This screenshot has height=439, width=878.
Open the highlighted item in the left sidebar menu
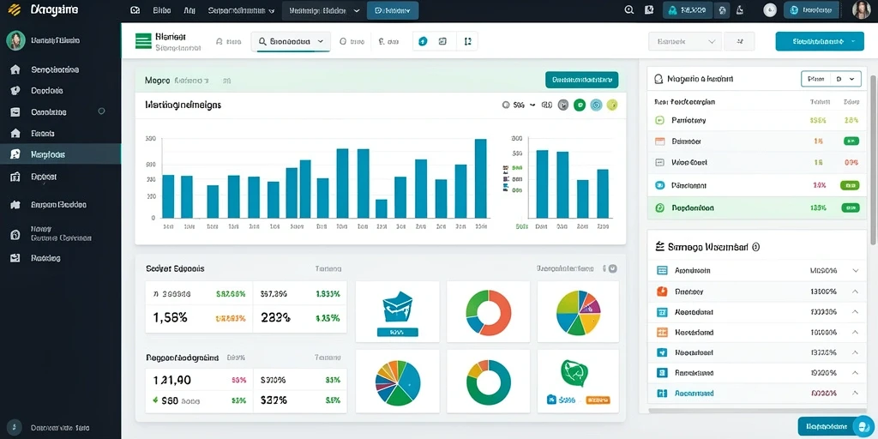tap(61, 154)
